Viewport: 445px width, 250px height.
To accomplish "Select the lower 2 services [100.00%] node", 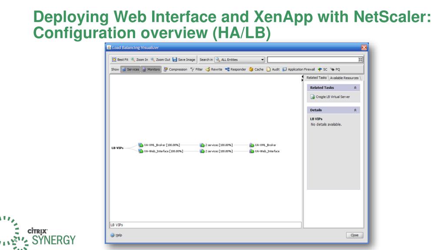I will coord(216,151).
